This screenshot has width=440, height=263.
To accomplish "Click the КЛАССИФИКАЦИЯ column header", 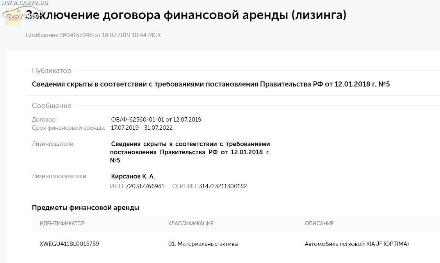I will point(191,224).
